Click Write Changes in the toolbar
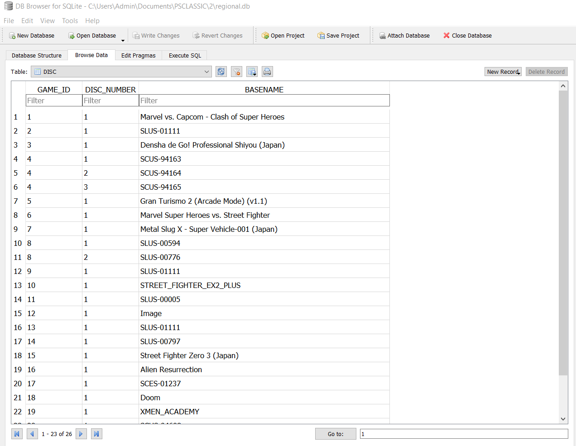Screen dimensions: 576x446 point(156,35)
